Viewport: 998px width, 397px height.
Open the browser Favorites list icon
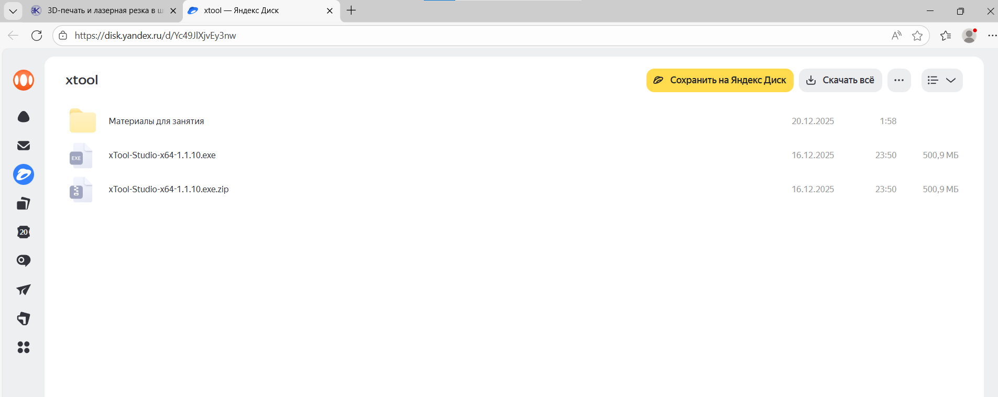[x=946, y=36]
